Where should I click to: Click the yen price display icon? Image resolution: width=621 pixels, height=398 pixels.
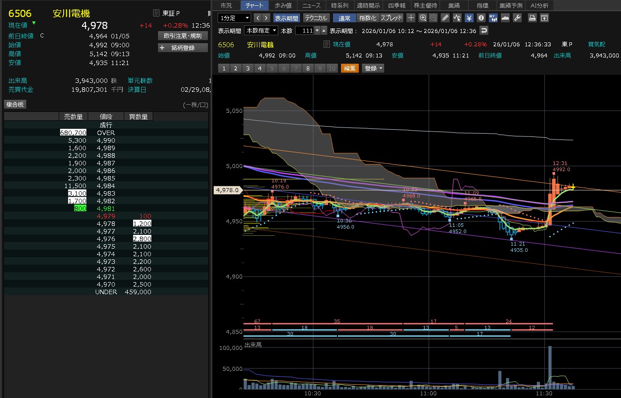[469, 18]
